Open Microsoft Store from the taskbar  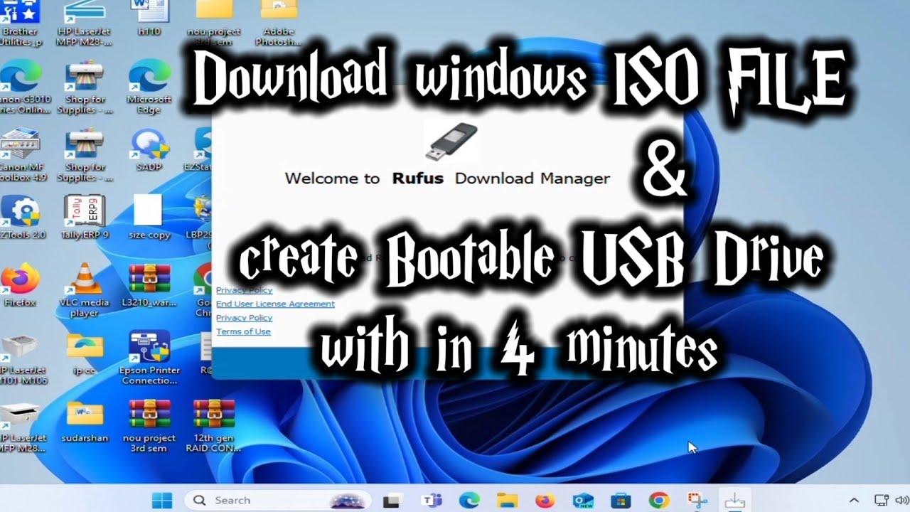[x=621, y=501]
